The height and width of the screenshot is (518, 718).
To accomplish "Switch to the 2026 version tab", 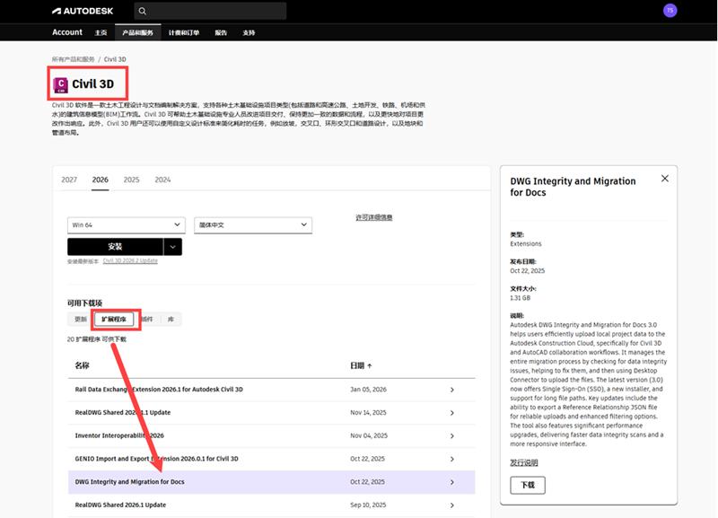I will (101, 180).
